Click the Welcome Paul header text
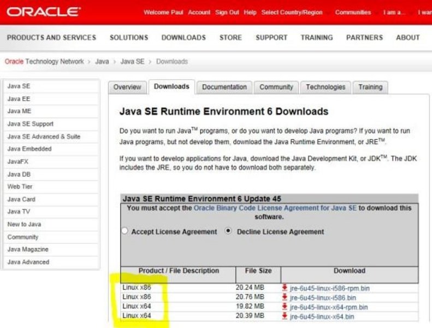The height and width of the screenshot is (328, 432). pyautogui.click(x=163, y=13)
